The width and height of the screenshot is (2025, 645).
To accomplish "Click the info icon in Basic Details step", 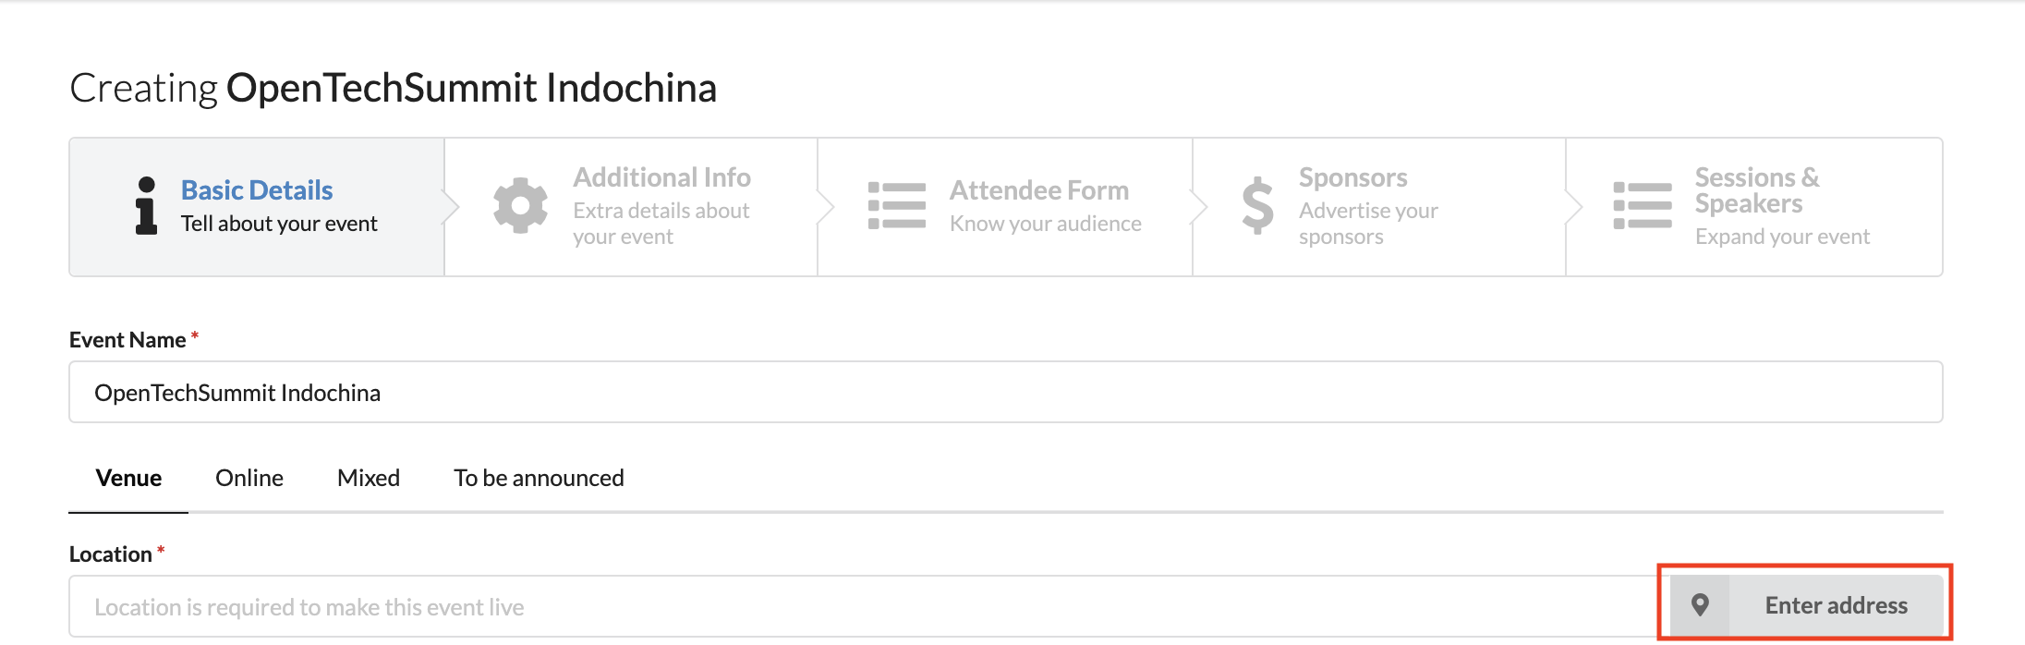I will [146, 206].
